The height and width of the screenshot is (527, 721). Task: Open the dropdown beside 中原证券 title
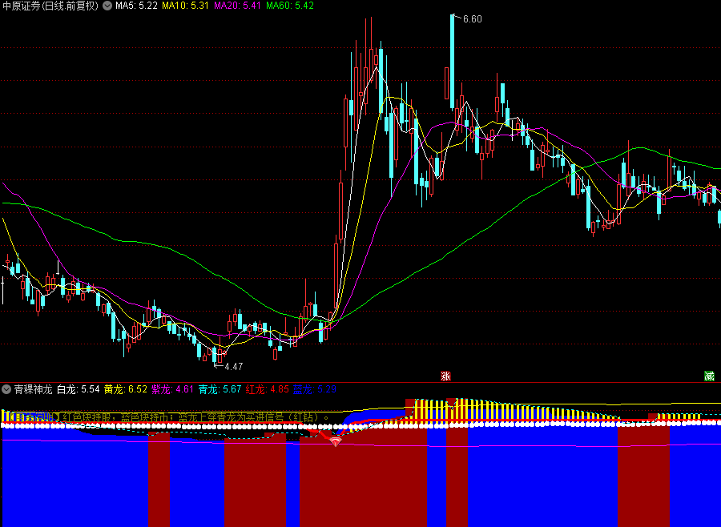pyautogui.click(x=107, y=6)
